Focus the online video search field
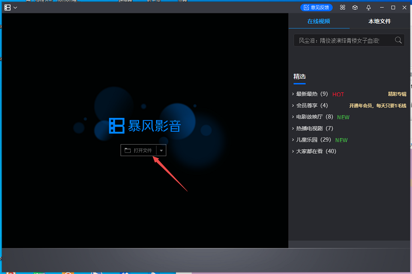This screenshot has height=274, width=412. (349, 41)
